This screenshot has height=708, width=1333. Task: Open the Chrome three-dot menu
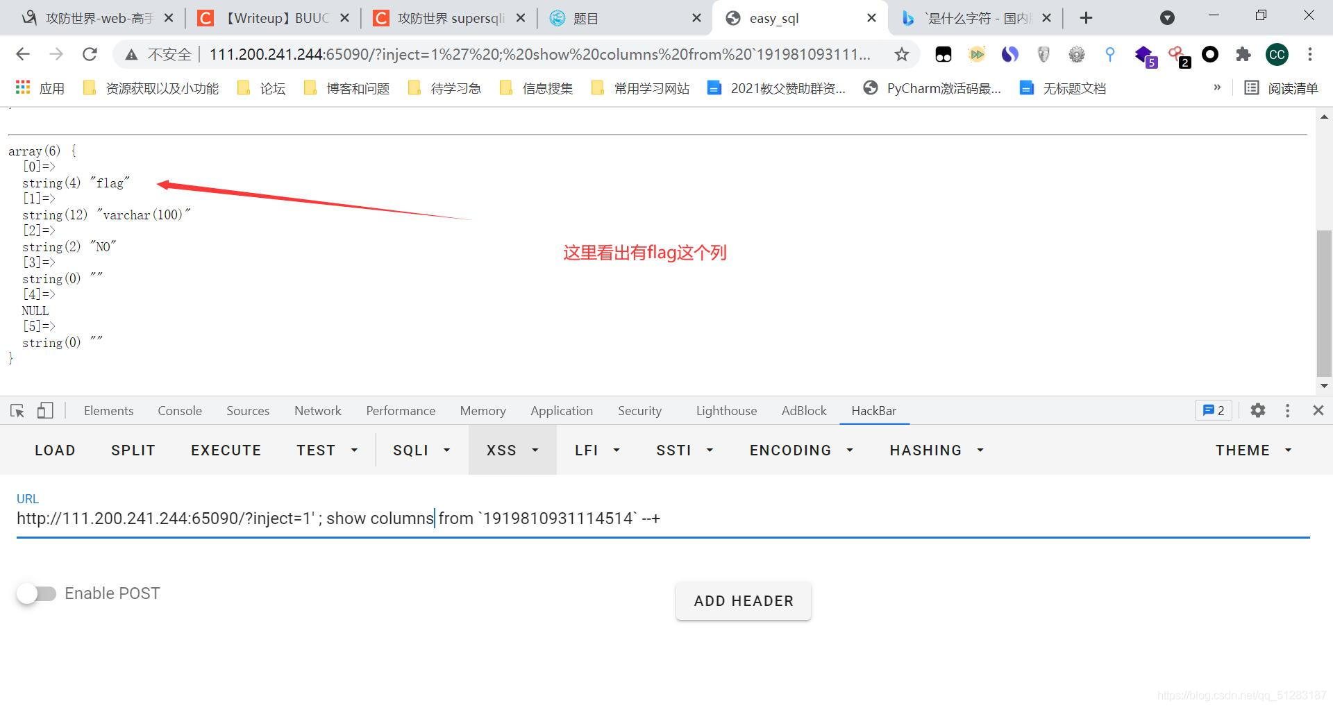click(1310, 54)
